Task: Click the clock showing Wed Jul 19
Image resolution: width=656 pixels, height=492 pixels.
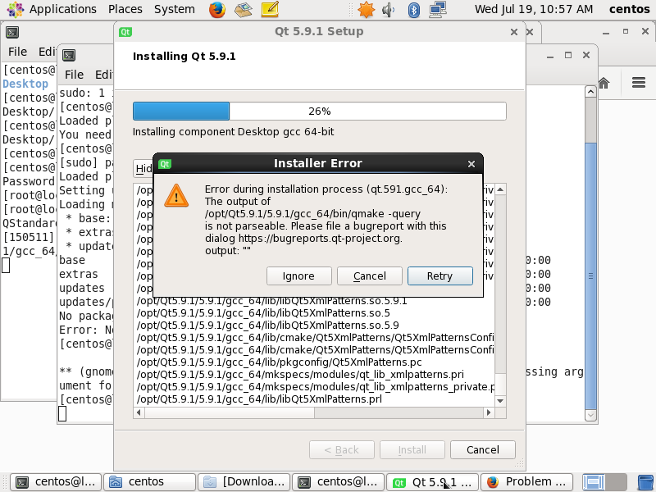Action: [534, 9]
